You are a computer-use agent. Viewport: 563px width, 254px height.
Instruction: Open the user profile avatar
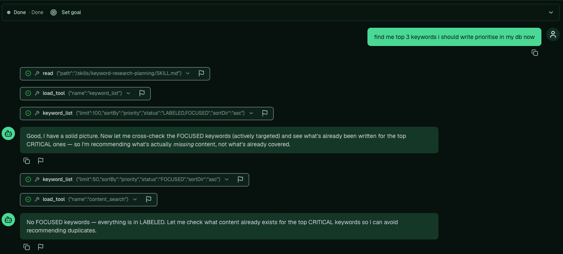[x=553, y=35]
